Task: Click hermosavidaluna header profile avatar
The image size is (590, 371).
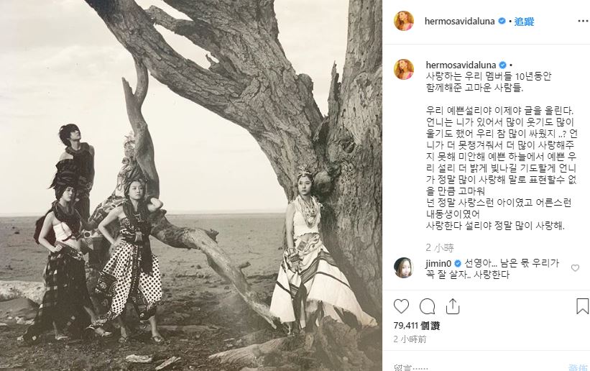Action: click(x=404, y=21)
